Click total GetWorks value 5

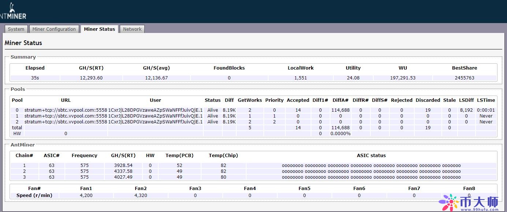point(250,127)
